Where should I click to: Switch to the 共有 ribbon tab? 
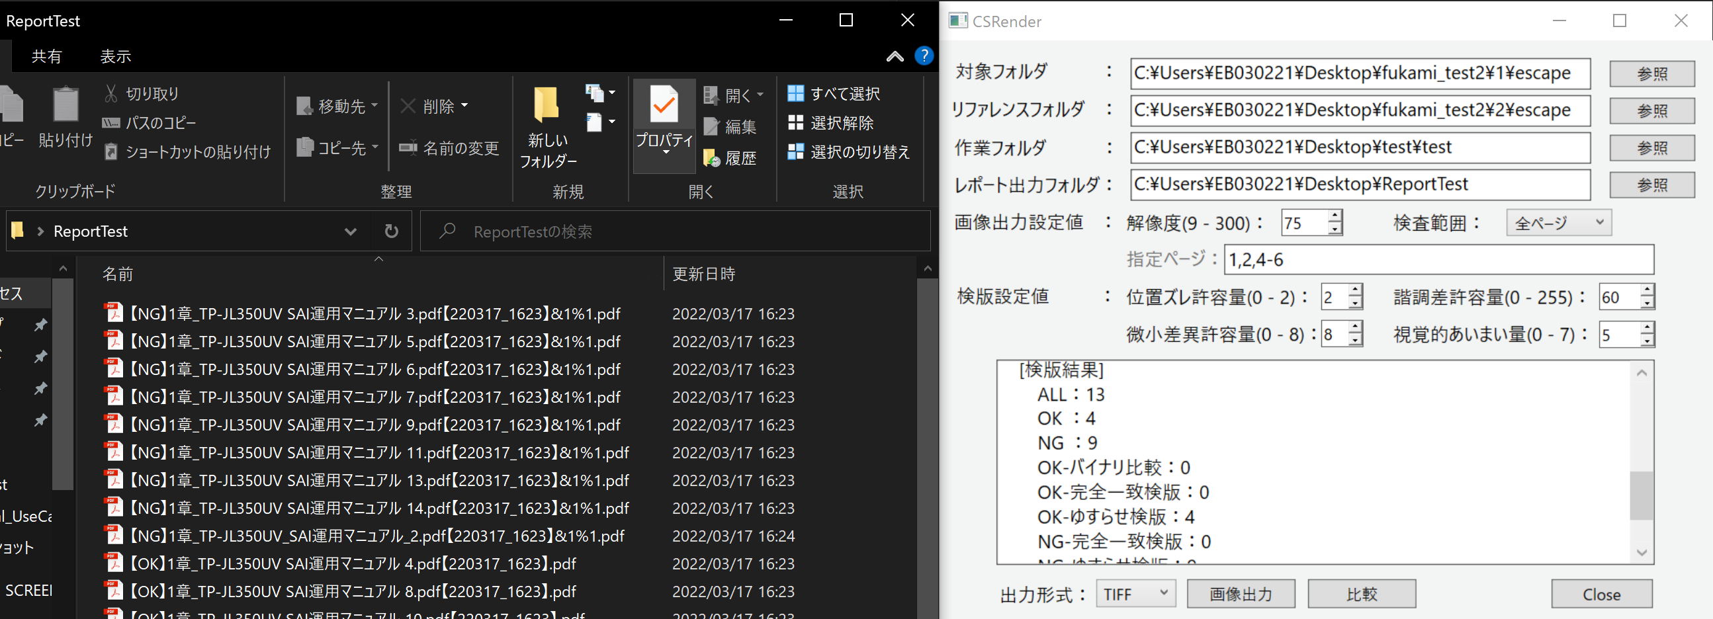46,56
